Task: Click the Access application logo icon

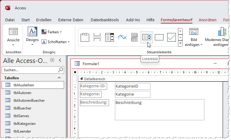Action: pyautogui.click(x=8, y=8)
